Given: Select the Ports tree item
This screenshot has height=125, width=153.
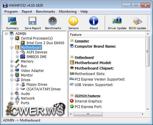Looking at the screenshot, I should click(25, 103).
